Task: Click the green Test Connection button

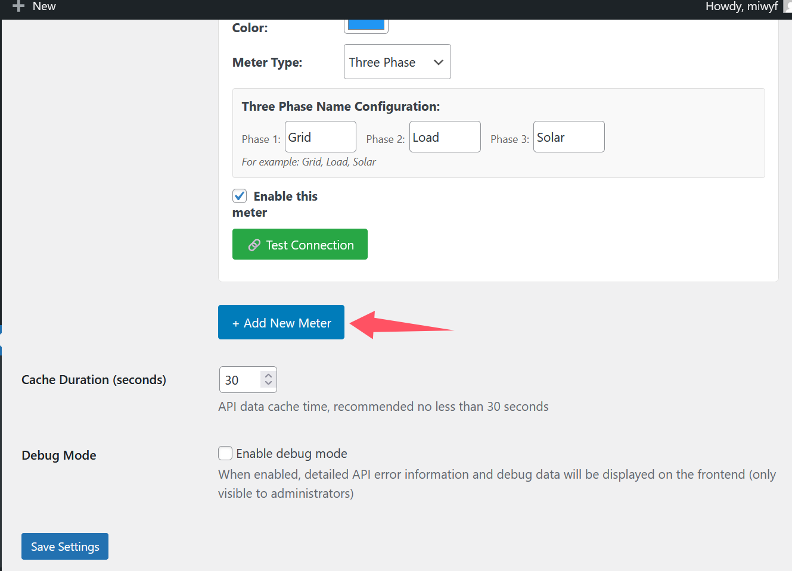Action: coord(300,245)
